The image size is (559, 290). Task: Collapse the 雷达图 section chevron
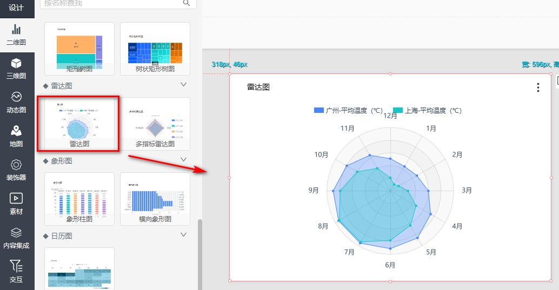[x=183, y=85]
